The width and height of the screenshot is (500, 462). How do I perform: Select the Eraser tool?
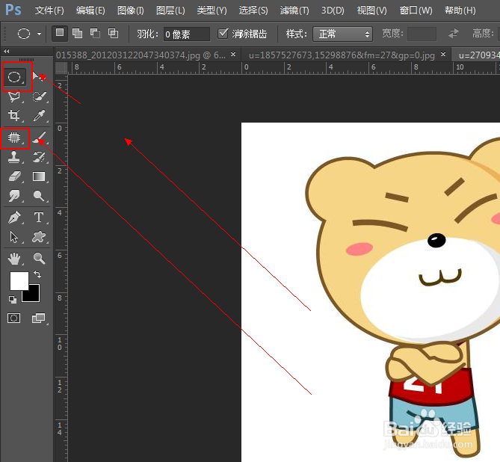point(14,176)
